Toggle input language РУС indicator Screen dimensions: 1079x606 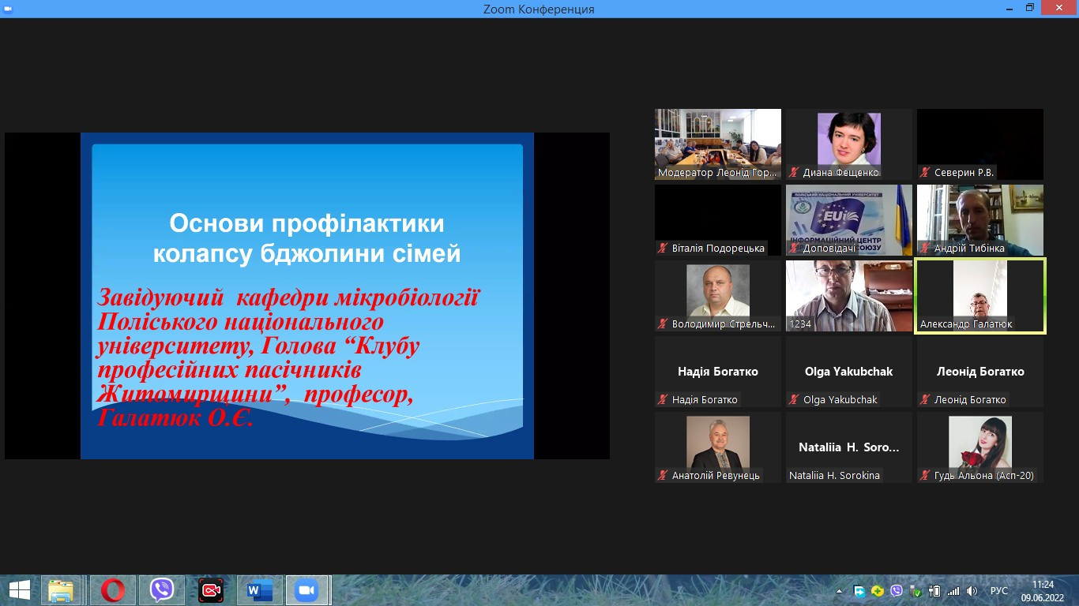998,591
